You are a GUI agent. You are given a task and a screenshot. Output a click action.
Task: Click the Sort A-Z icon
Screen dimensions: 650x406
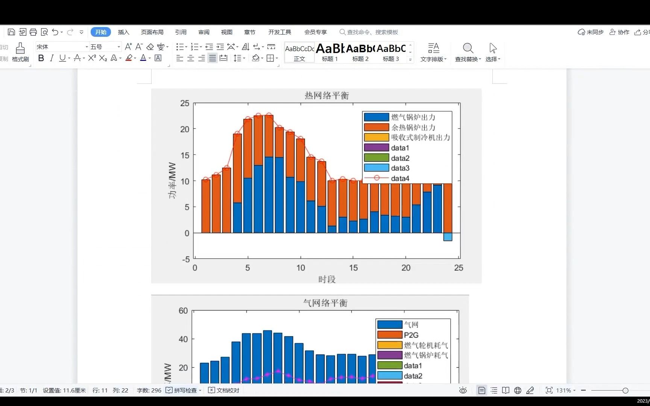pyautogui.click(x=246, y=47)
